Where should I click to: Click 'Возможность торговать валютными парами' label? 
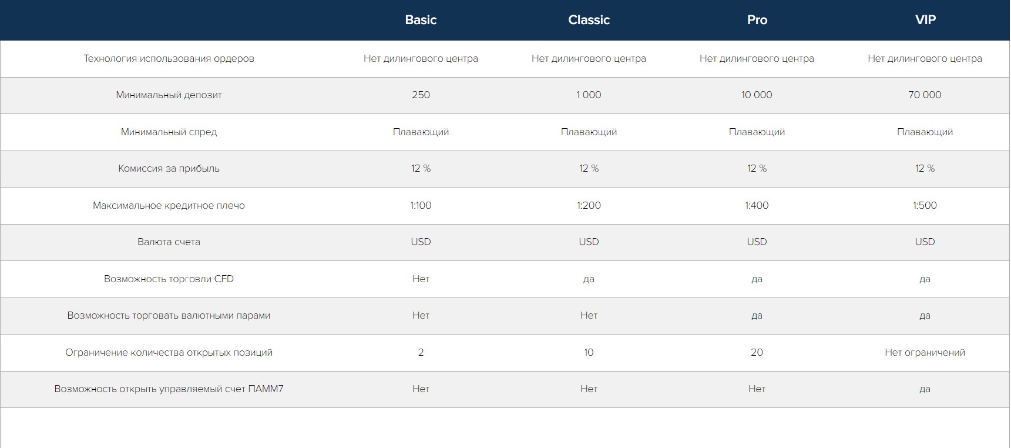pyautogui.click(x=169, y=315)
